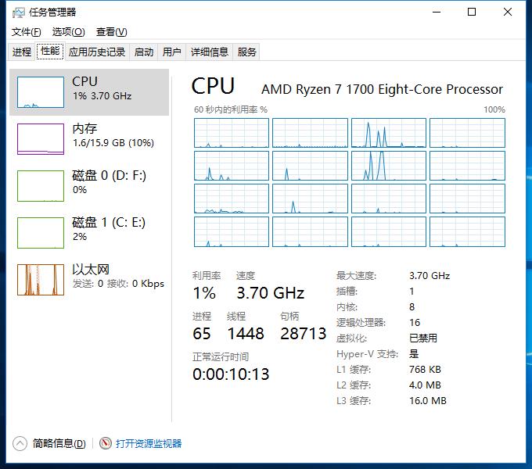Image resolution: width=532 pixels, height=469 pixels.
Task: Switch to the 应用历史记录 tab
Action: 97,52
